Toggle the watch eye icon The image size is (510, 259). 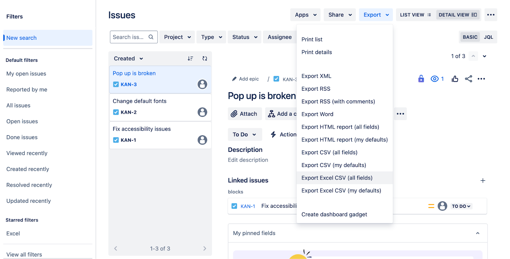(x=434, y=79)
